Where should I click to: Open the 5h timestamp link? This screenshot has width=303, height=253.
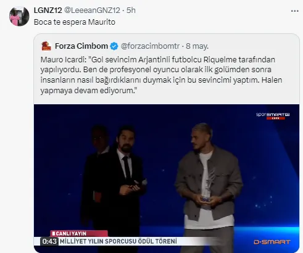pyautogui.click(x=131, y=10)
